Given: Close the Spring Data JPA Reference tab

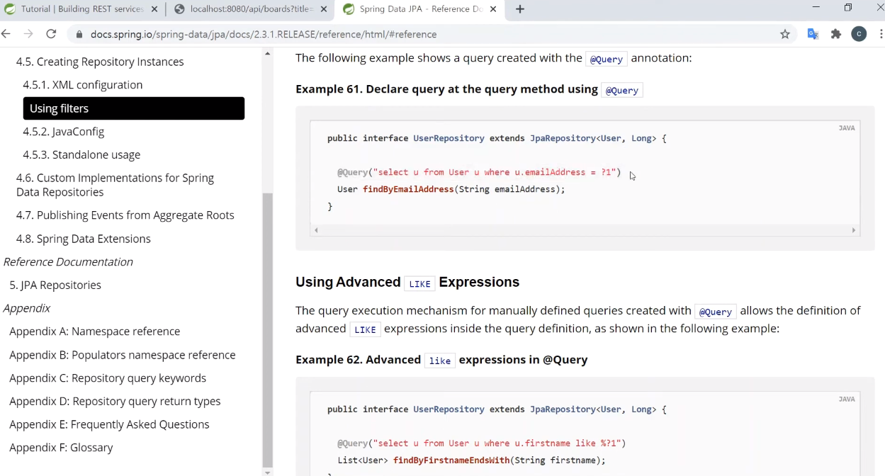Looking at the screenshot, I should point(493,9).
